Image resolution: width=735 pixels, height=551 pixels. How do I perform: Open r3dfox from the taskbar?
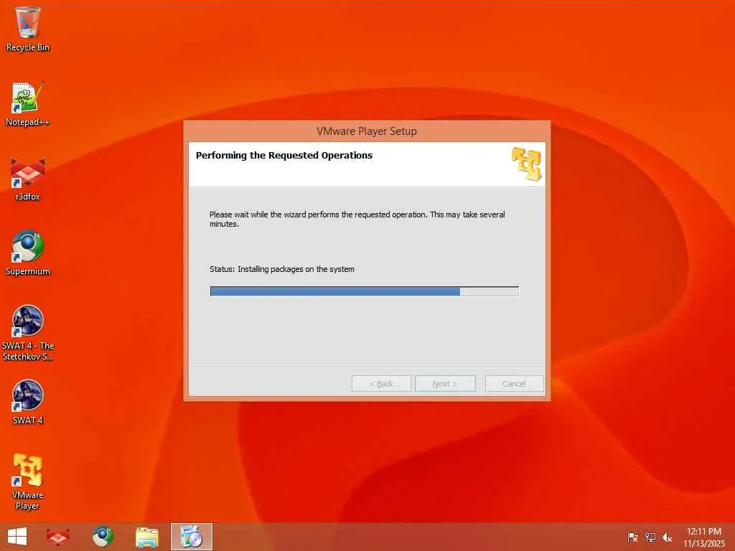pyautogui.click(x=58, y=537)
